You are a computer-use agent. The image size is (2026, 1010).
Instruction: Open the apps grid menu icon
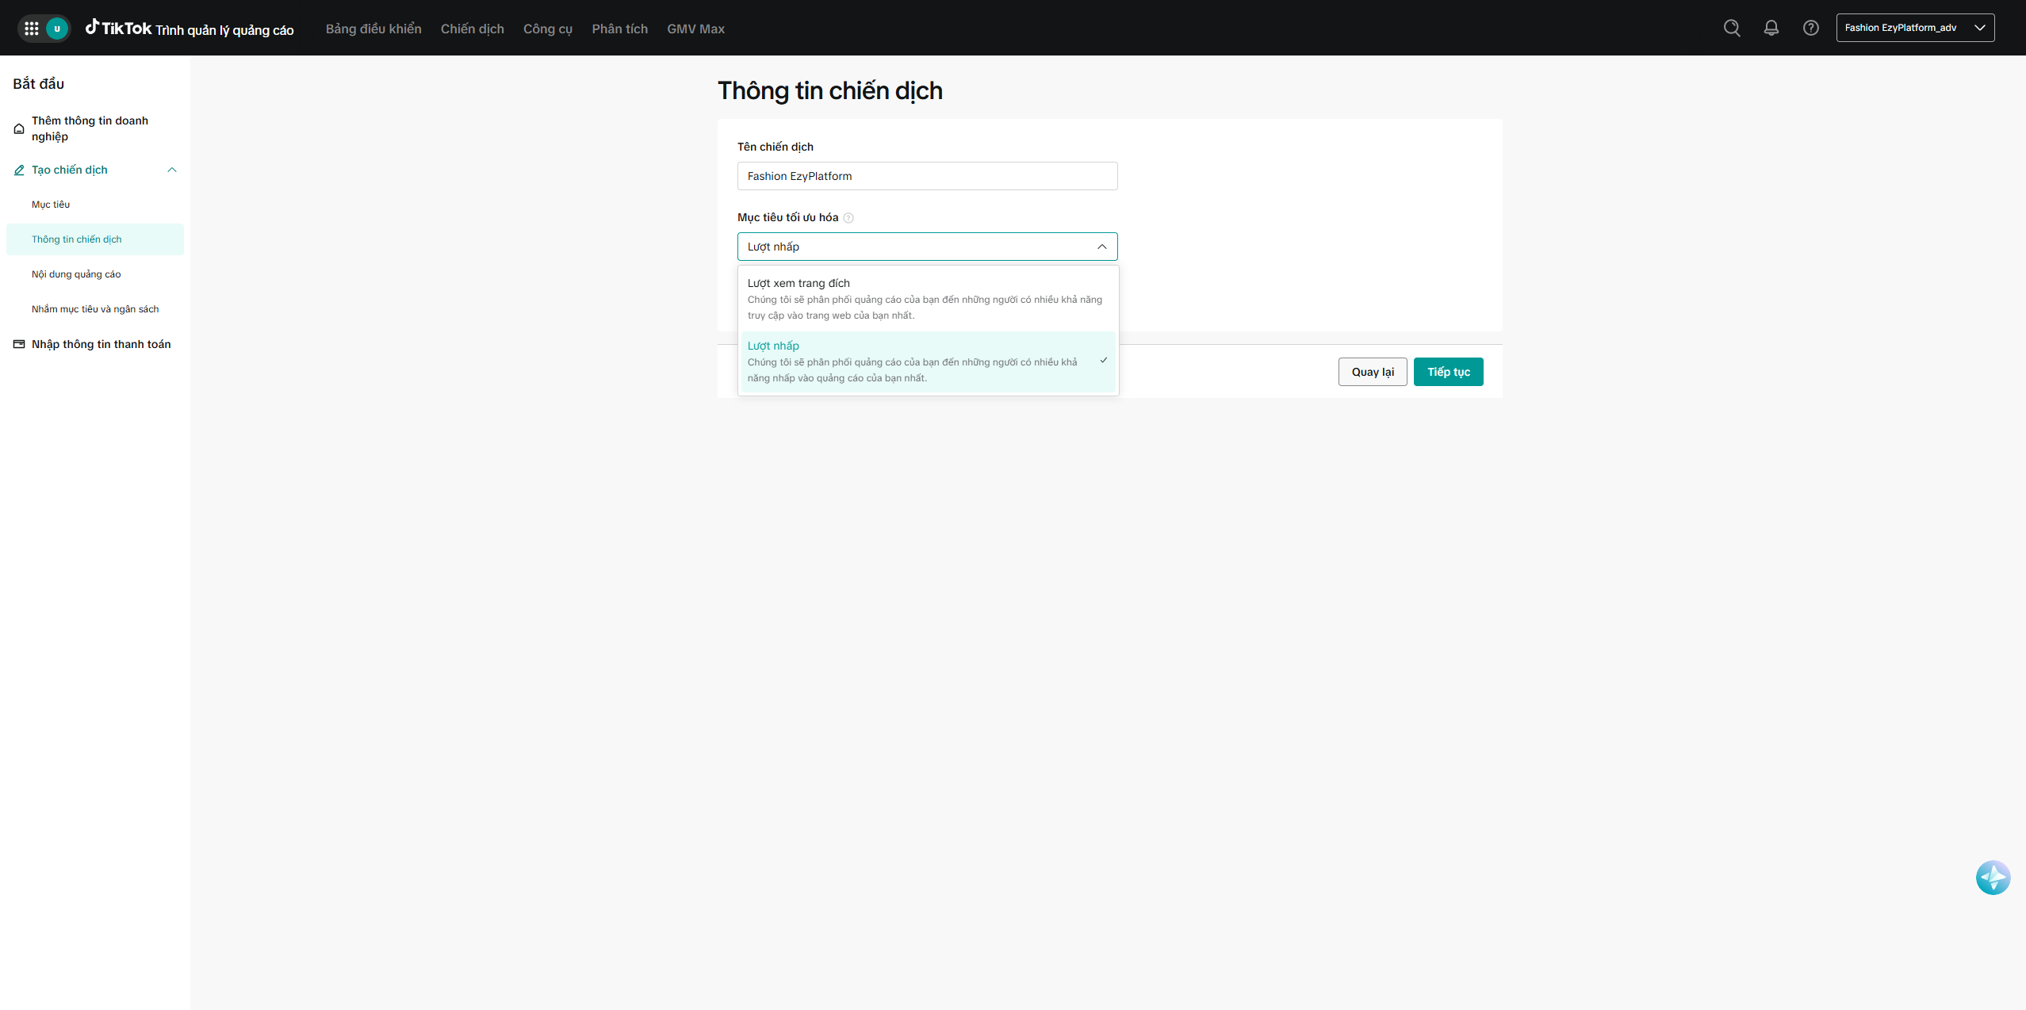click(32, 29)
